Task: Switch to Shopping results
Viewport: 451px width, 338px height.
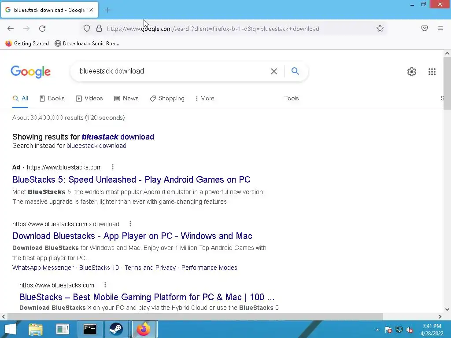Action: click(x=167, y=98)
